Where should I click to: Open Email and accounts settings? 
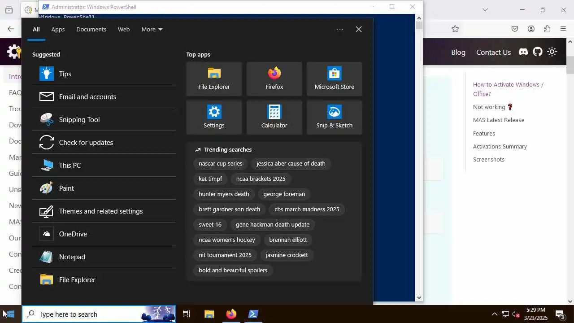(x=104, y=96)
